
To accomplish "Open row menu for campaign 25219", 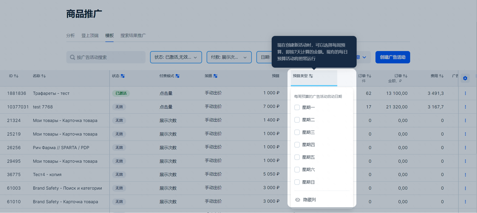I will [465, 134].
